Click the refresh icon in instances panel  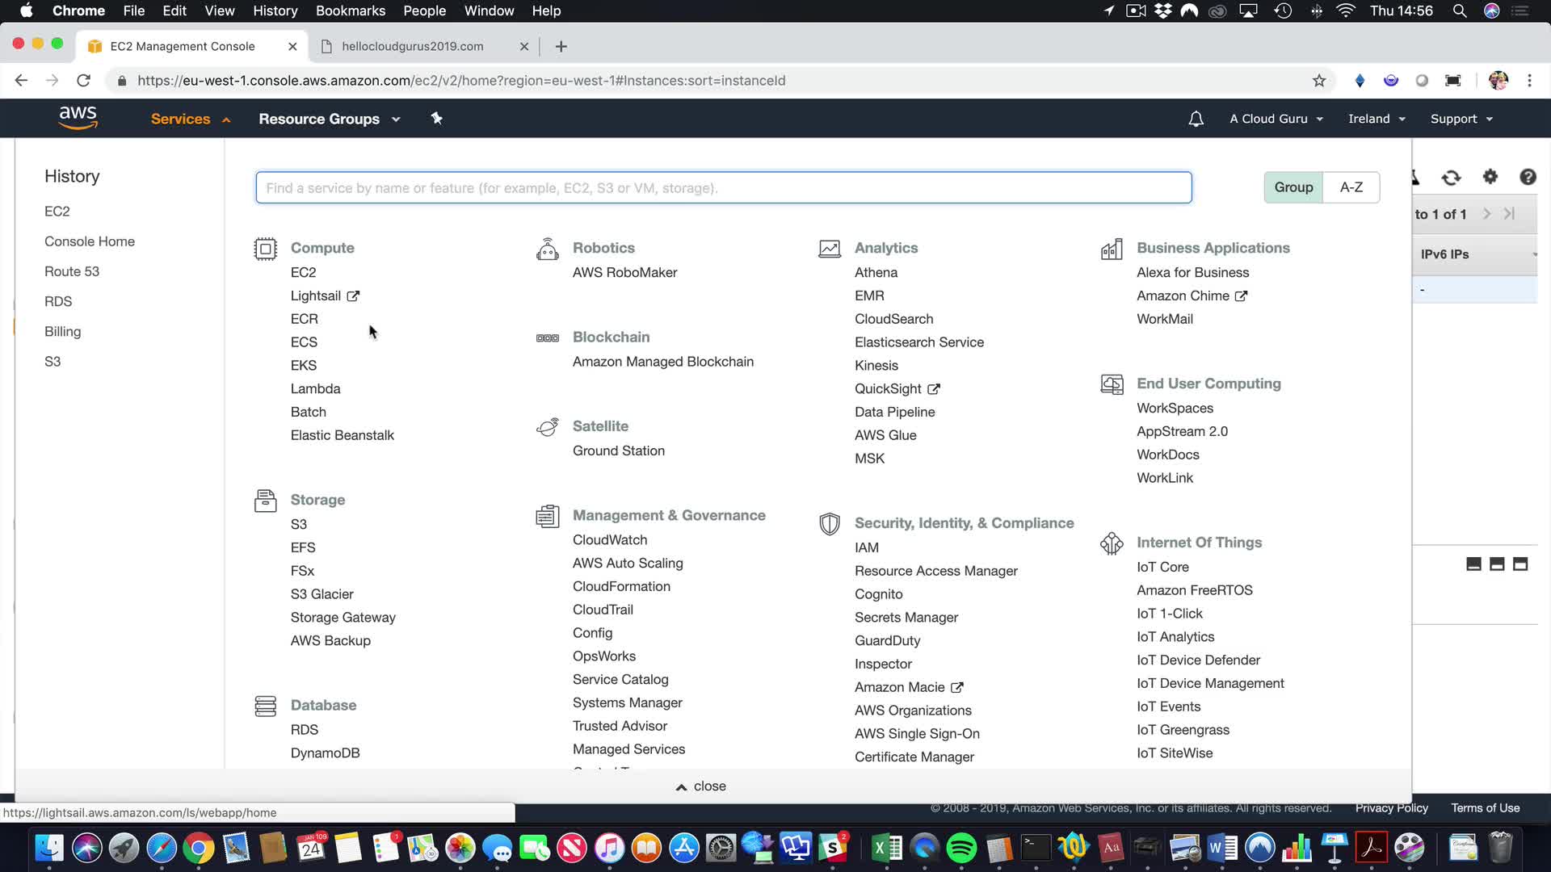[x=1451, y=178]
